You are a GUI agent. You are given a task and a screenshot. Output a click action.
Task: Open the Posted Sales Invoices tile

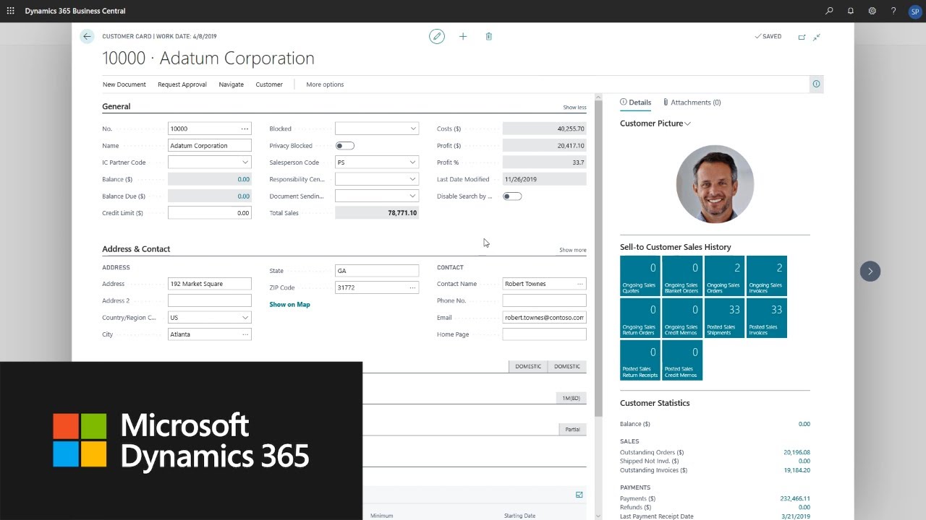click(x=766, y=318)
